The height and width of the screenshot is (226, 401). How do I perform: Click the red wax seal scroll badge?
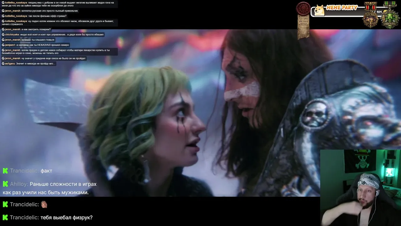click(303, 20)
